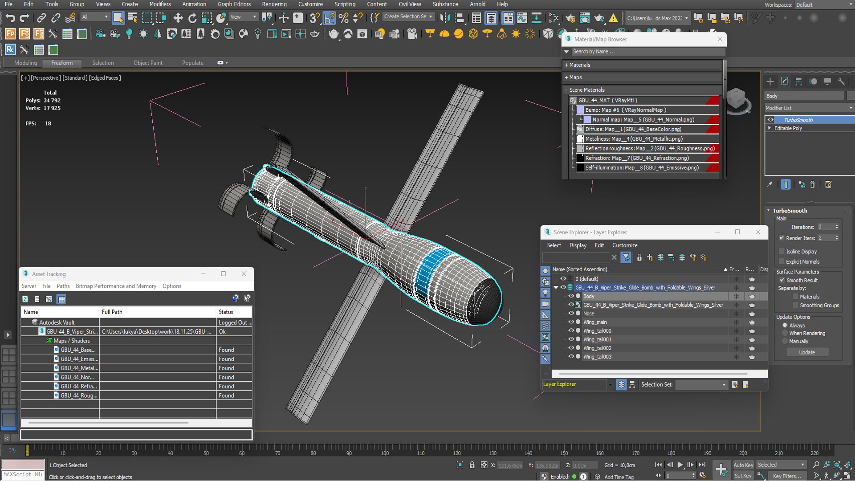Click the Set Key button

[x=743, y=476]
